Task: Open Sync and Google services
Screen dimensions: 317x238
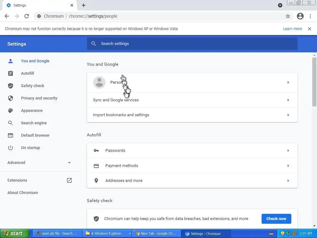Action: (192, 100)
